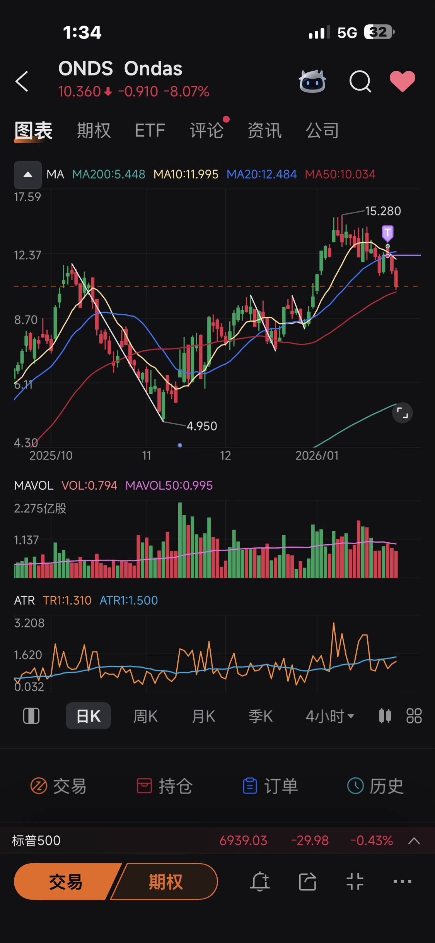Select the 周K timeframe
The width and height of the screenshot is (435, 943).
click(x=145, y=716)
